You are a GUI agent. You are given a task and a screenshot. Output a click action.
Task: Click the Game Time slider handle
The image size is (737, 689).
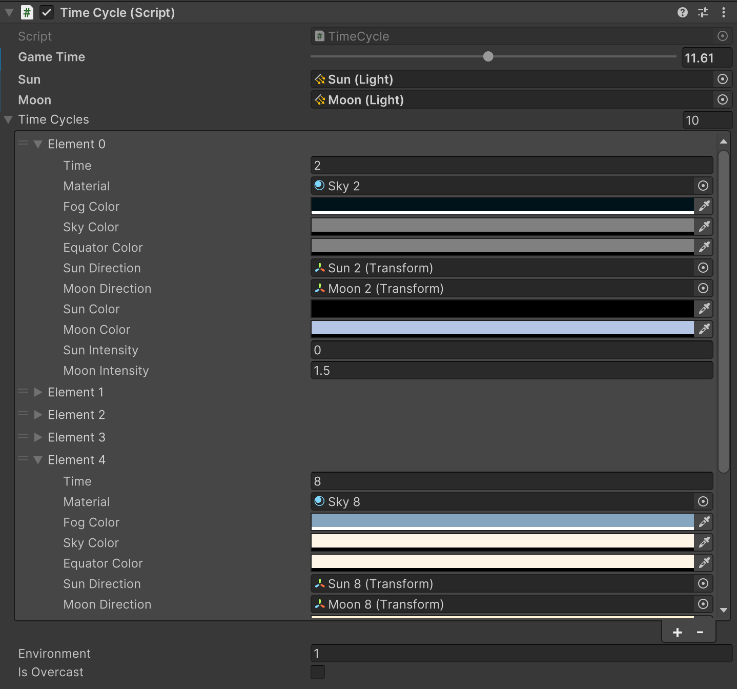pos(488,56)
